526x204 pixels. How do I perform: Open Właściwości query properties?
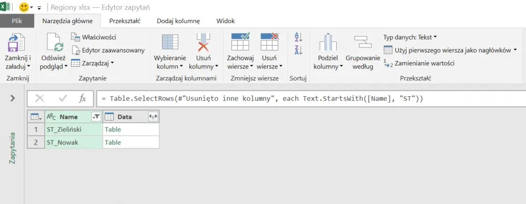point(94,37)
